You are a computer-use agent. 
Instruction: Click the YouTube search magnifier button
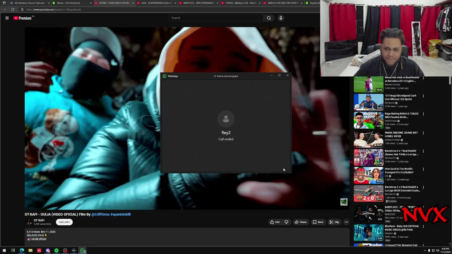point(269,18)
